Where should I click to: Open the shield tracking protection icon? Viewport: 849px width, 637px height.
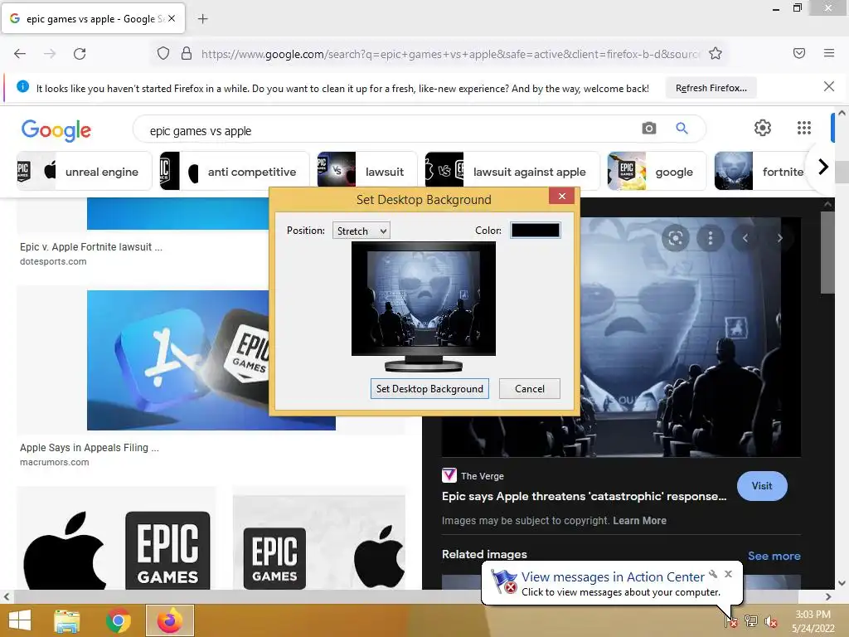pyautogui.click(x=163, y=53)
